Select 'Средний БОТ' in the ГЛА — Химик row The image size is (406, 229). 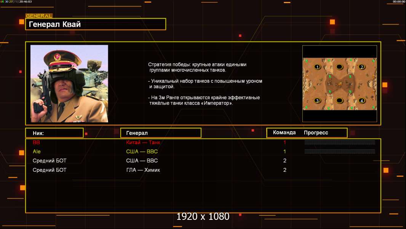(50, 170)
